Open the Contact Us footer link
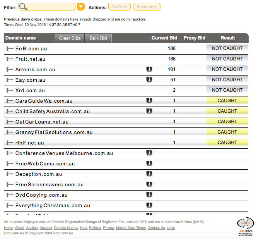The height and width of the screenshot is (239, 256). click(x=156, y=228)
